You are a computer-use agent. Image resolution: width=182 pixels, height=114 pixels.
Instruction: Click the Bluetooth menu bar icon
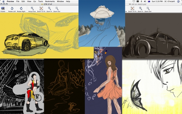(x=141, y=1)
